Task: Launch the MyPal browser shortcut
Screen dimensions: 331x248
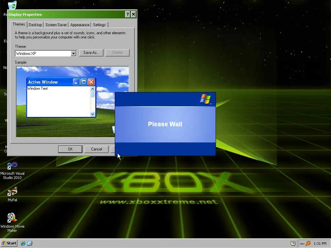Action: coord(12,194)
